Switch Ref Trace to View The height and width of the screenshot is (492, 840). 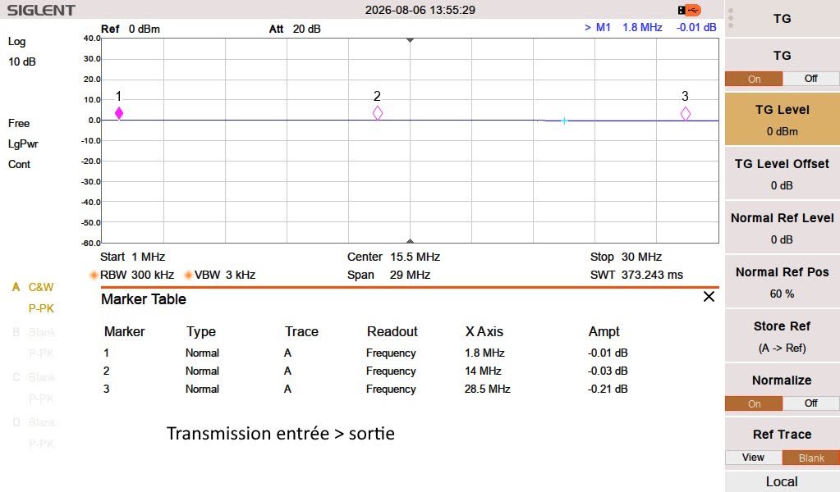753,458
